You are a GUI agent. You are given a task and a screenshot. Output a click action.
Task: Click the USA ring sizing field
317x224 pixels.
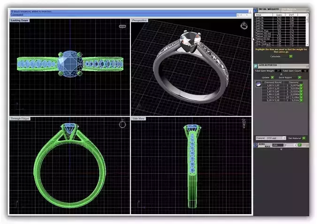pos(278,145)
